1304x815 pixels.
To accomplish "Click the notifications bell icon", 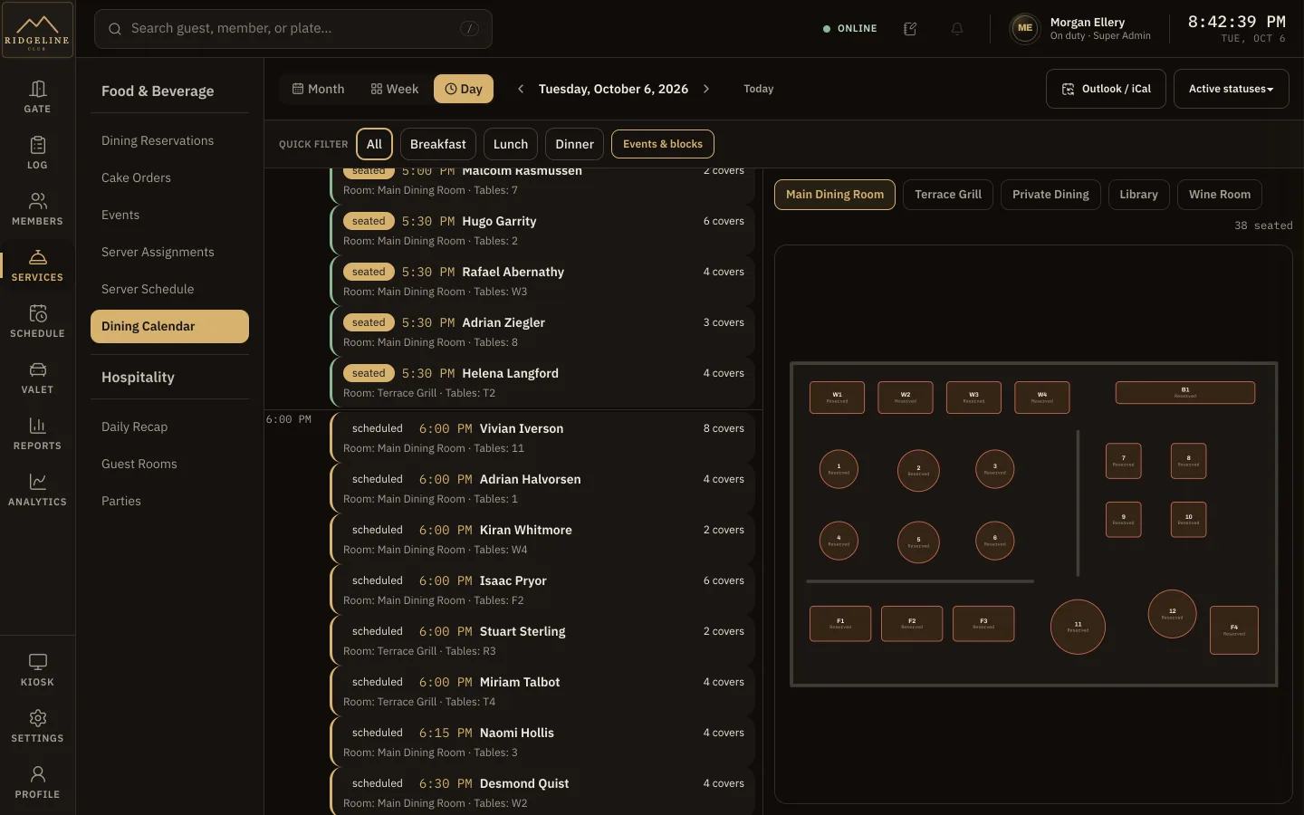I will 957,29.
